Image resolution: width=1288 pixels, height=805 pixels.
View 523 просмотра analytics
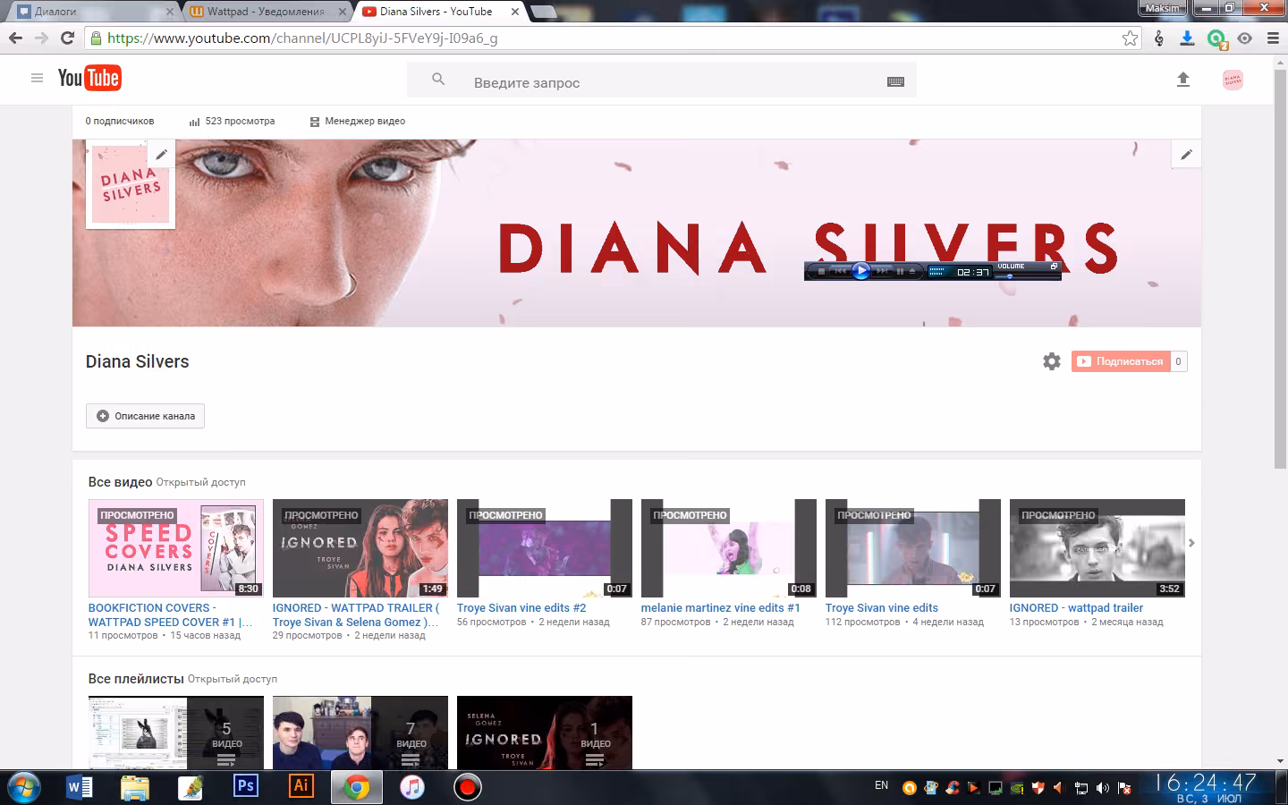pos(232,122)
